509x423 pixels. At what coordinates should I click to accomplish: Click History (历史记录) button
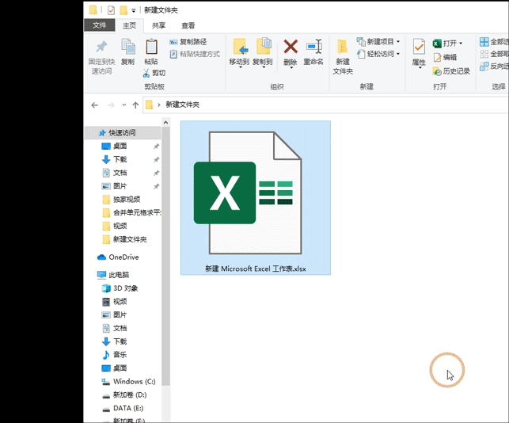click(x=451, y=71)
